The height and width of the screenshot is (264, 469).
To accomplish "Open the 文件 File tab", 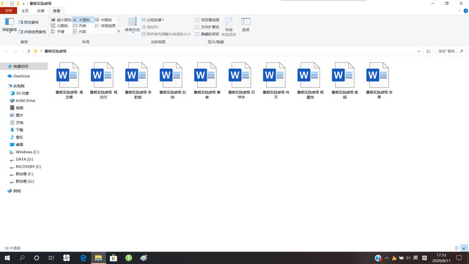I will click(x=8, y=11).
